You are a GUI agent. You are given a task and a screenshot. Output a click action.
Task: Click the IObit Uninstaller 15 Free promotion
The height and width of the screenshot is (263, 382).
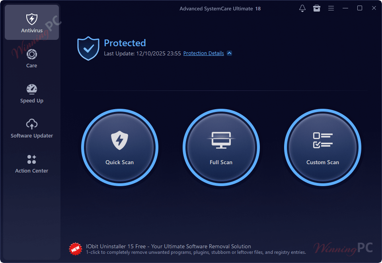(168, 246)
